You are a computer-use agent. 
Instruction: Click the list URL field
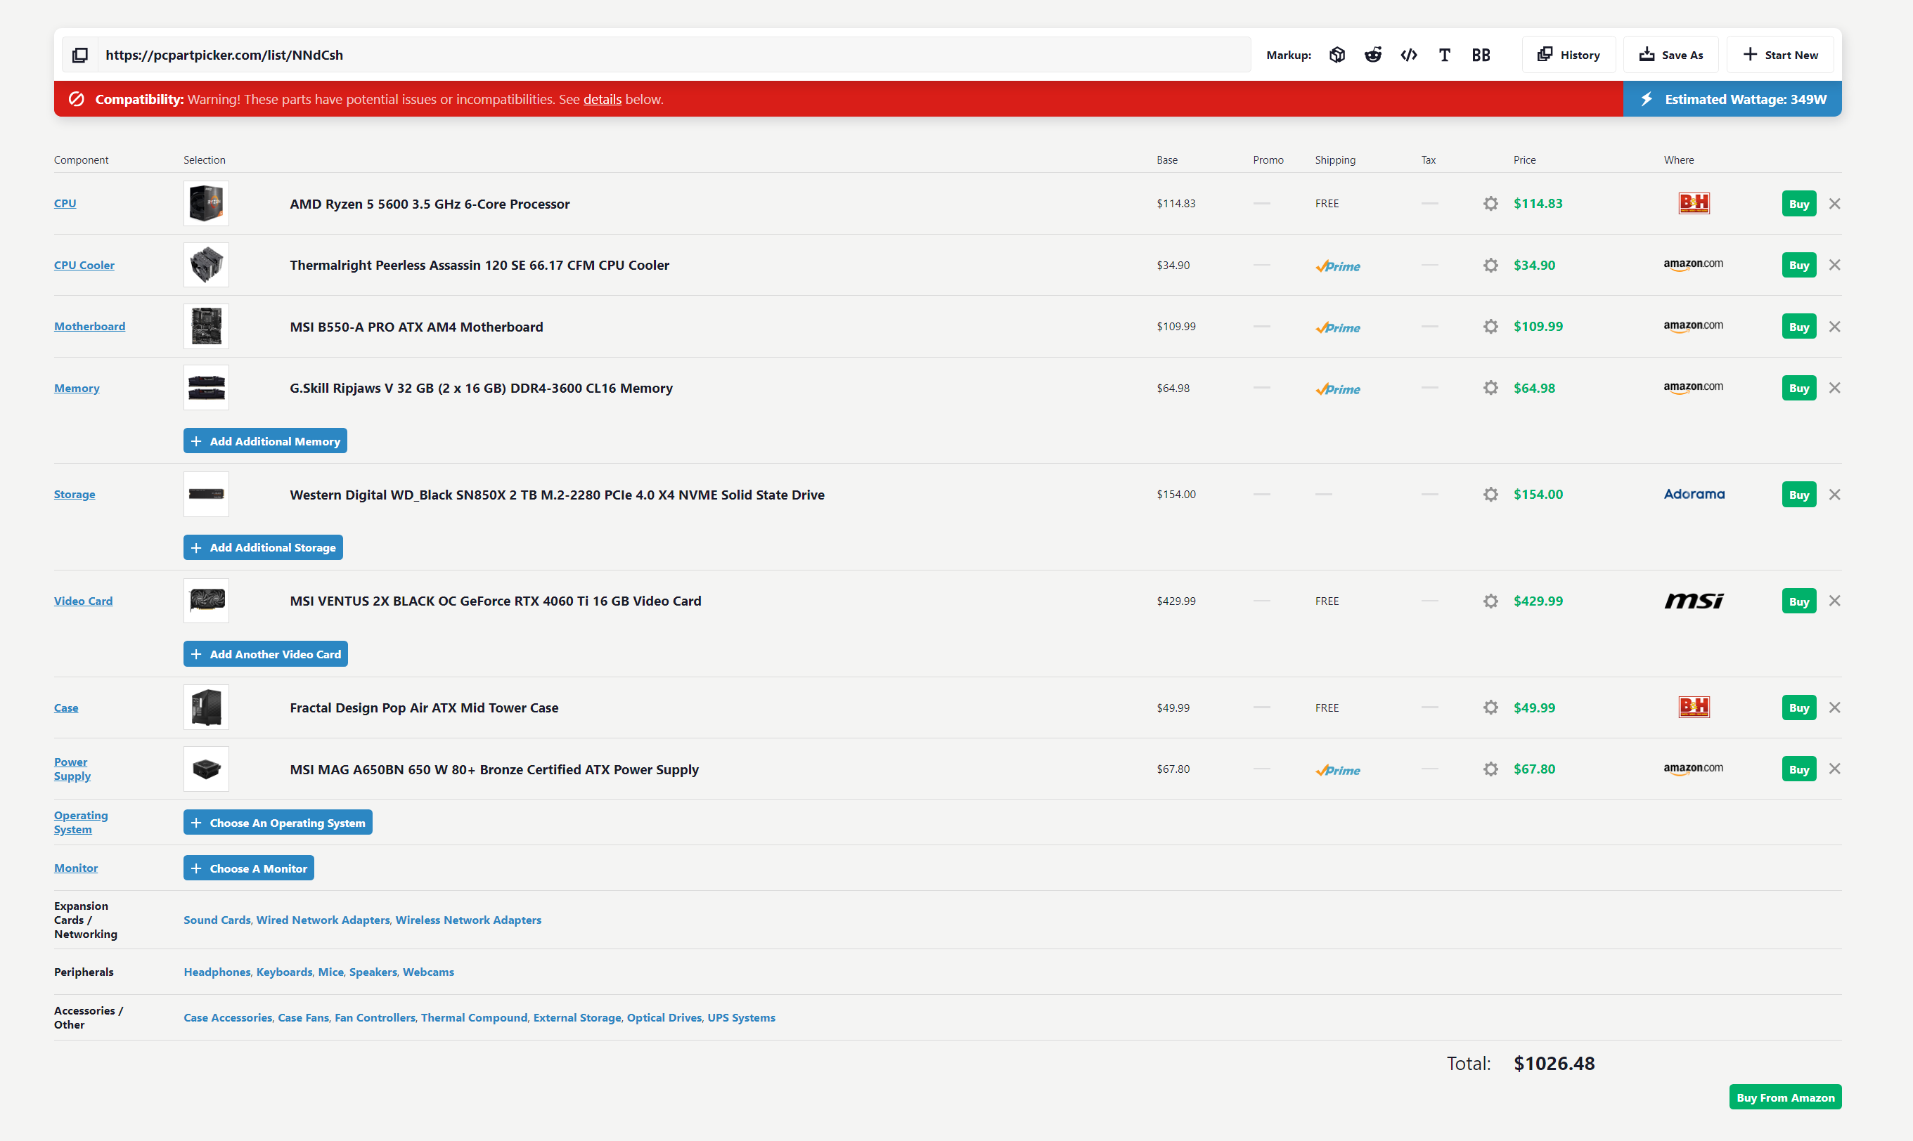[x=675, y=56]
